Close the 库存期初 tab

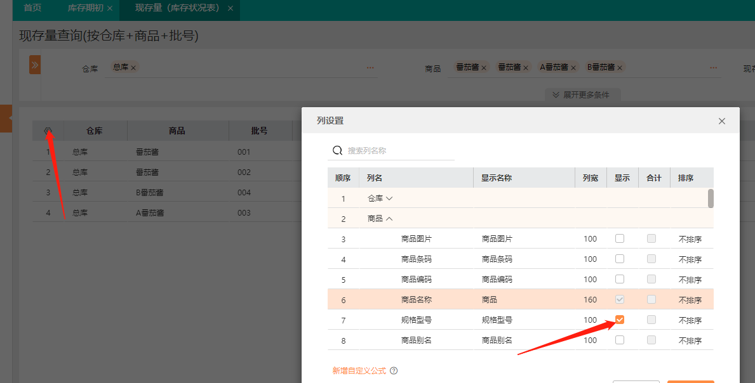coord(110,8)
